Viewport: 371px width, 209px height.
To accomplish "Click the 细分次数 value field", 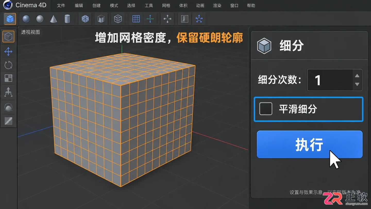I will click(330, 80).
